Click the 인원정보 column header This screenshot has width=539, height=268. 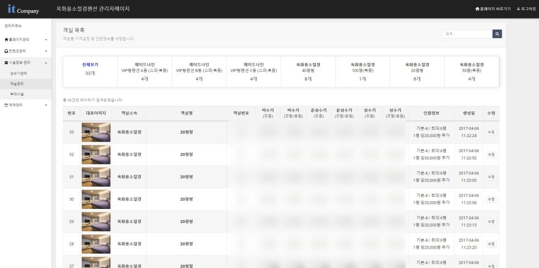coord(431,113)
